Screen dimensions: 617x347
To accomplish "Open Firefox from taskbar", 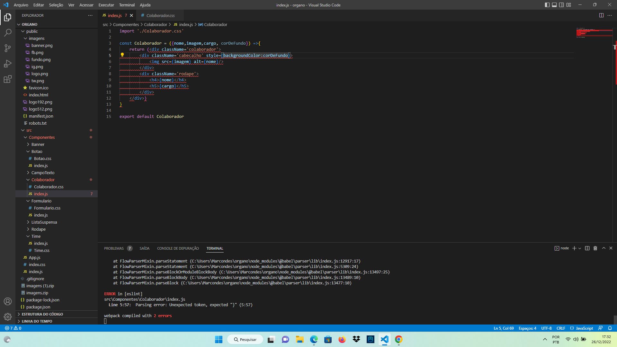I will [342, 340].
